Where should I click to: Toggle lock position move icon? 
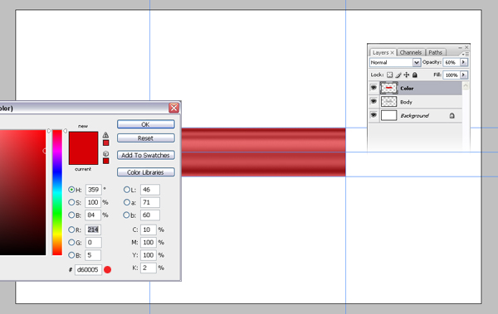(407, 75)
